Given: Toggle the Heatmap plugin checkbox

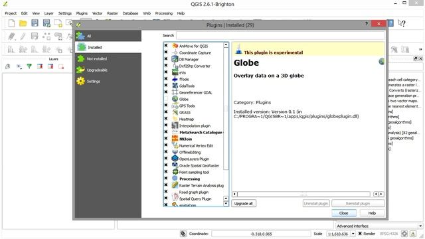Looking at the screenshot, I should (166, 119).
